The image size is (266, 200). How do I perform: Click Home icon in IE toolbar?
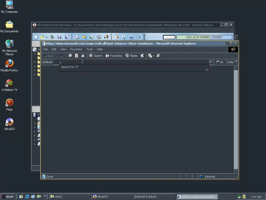tap(83, 56)
